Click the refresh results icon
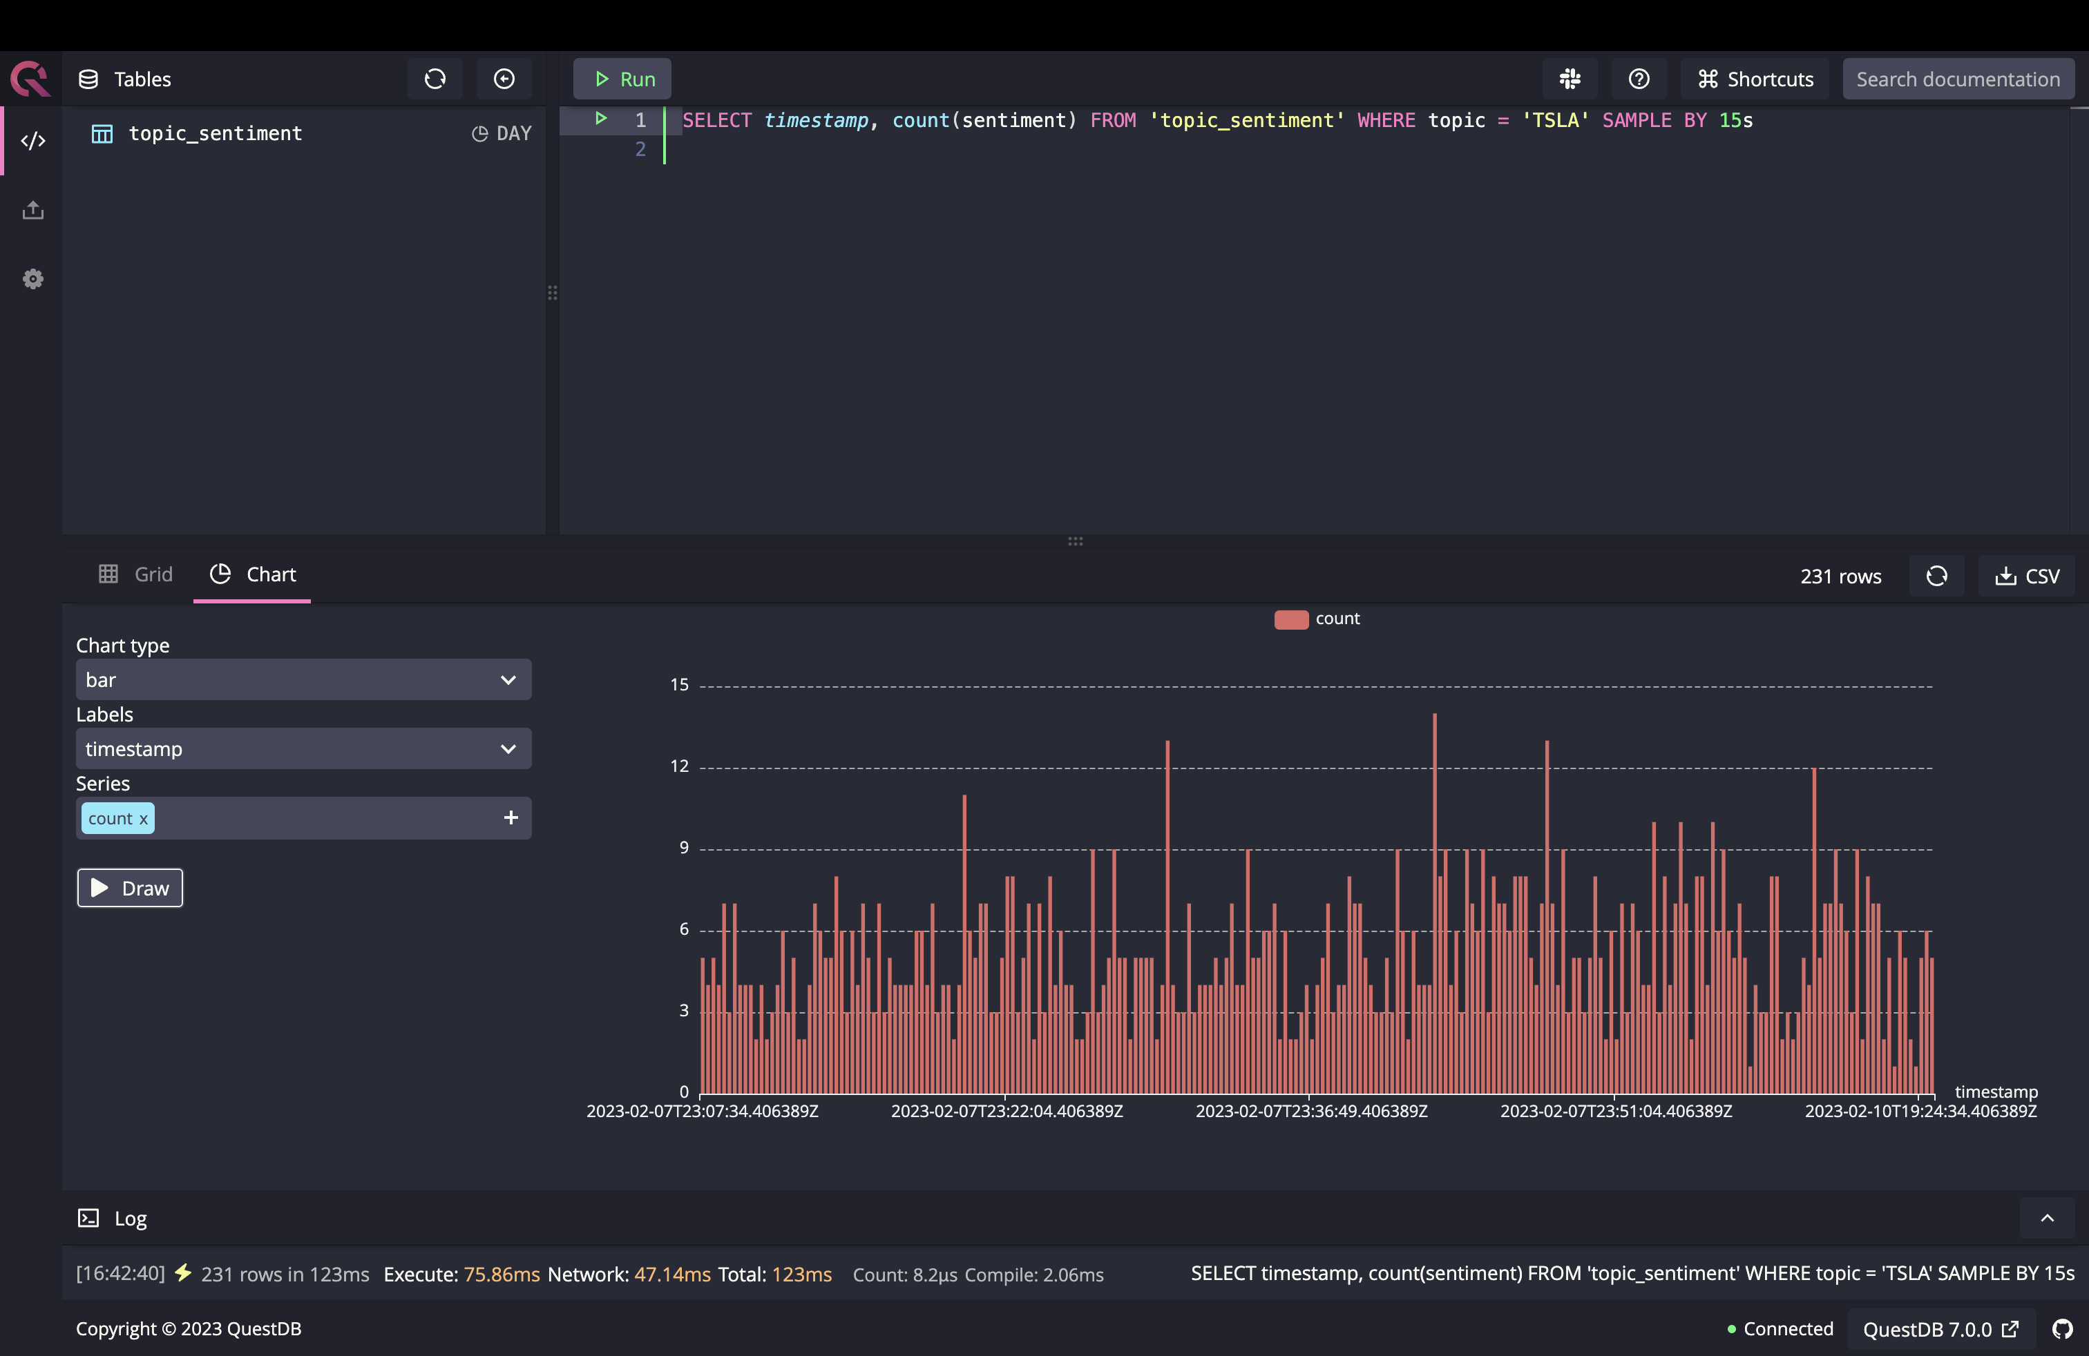Image resolution: width=2089 pixels, height=1356 pixels. click(x=1936, y=577)
